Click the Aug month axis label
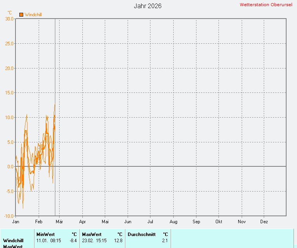 (173, 222)
